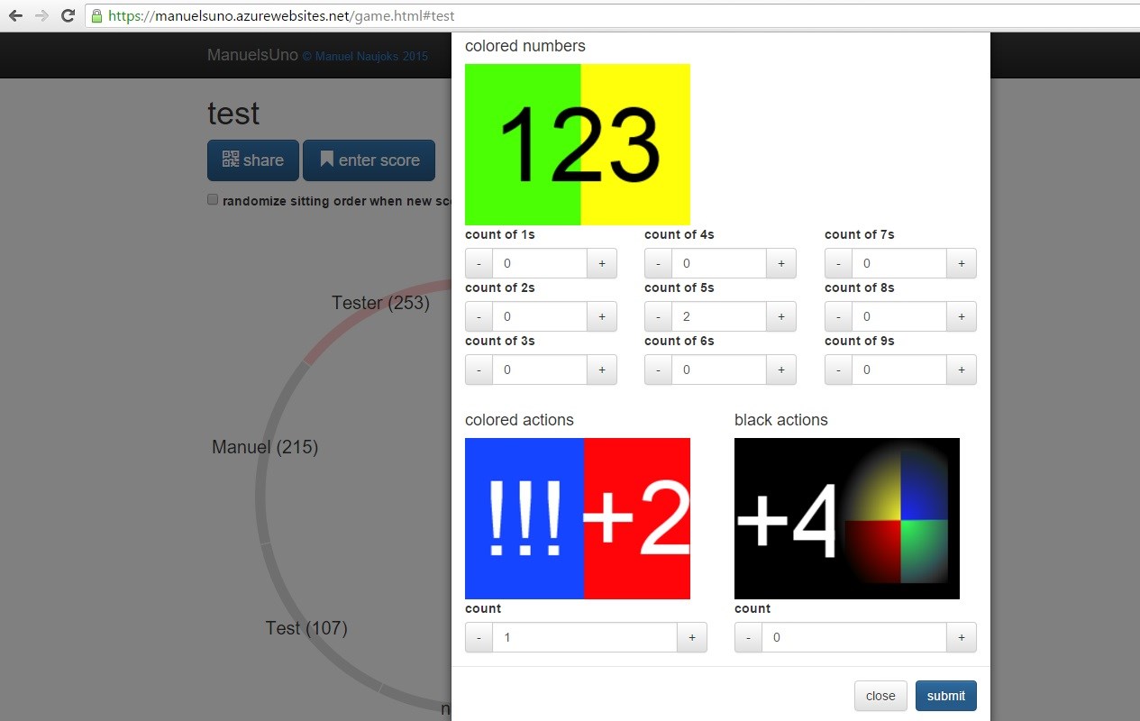
Task: Decrease the colored actions count
Action: 479,638
